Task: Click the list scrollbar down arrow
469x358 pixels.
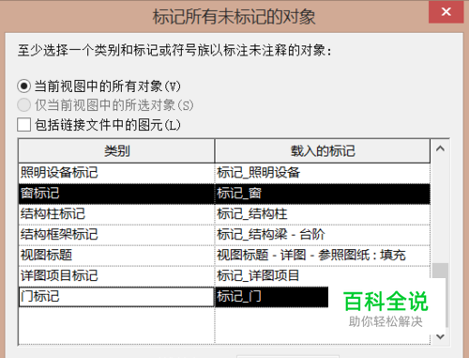Action: pyautogui.click(x=440, y=336)
